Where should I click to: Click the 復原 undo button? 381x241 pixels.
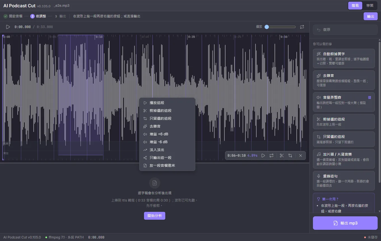click(345, 29)
